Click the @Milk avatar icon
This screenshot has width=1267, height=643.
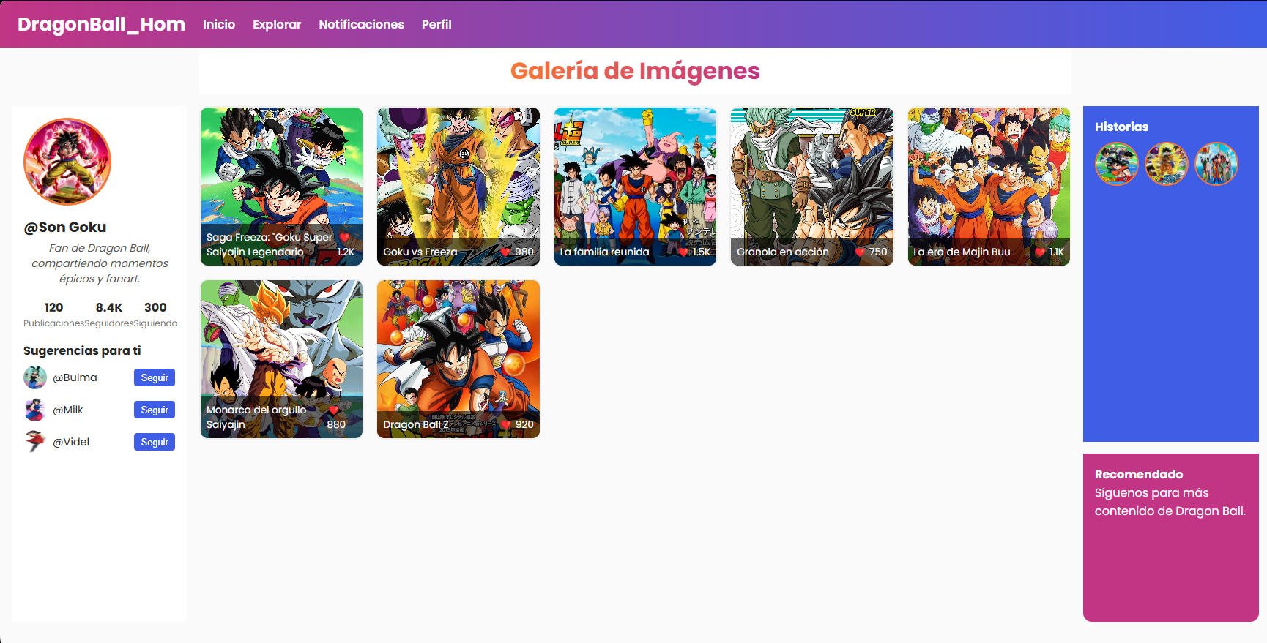35,410
